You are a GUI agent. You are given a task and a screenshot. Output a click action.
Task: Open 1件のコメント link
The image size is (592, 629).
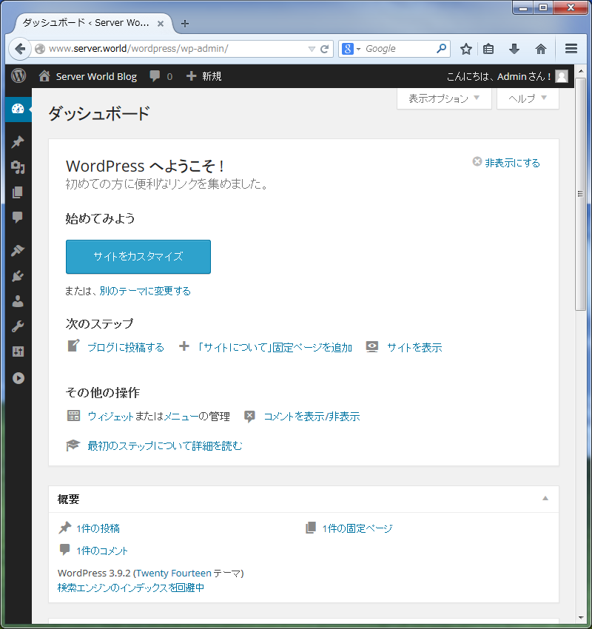[102, 551]
